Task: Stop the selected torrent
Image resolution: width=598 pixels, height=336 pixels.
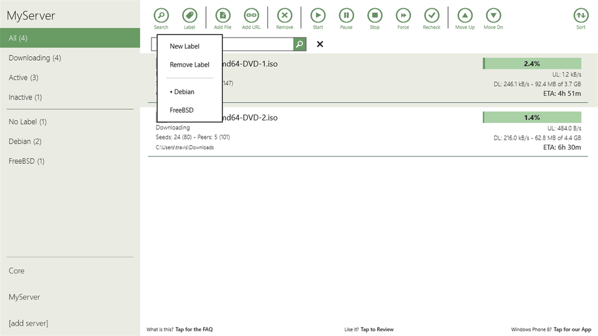Action: click(x=375, y=16)
